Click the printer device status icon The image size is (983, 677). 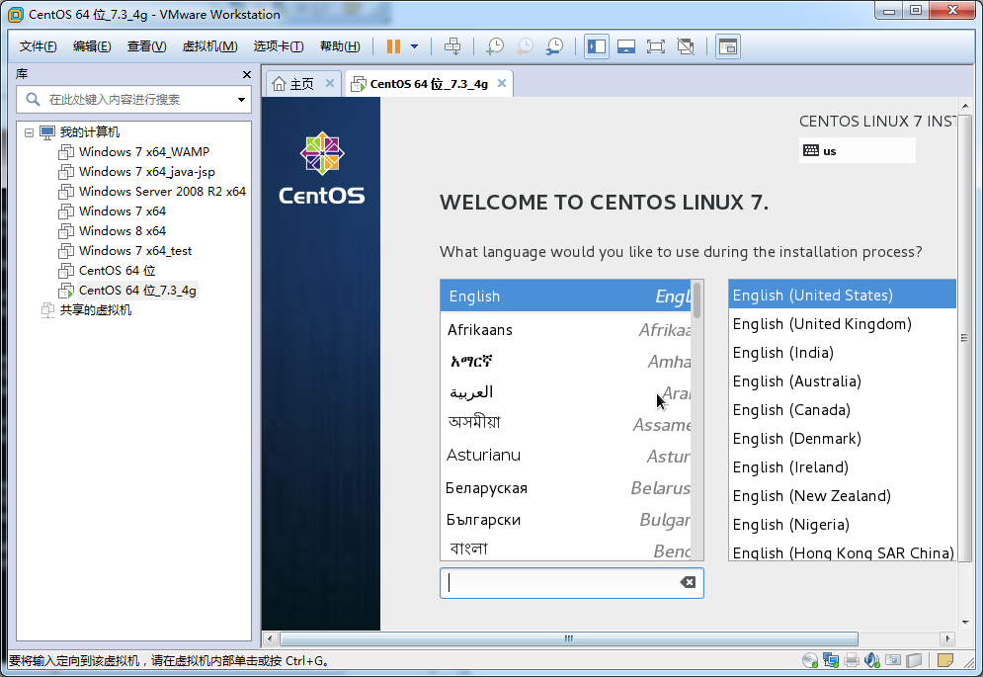click(852, 660)
